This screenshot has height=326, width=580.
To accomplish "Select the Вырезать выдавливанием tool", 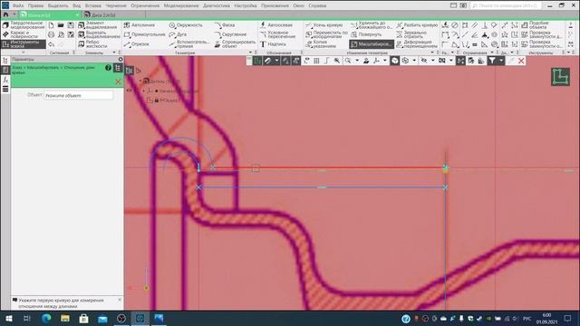I will [99, 34].
